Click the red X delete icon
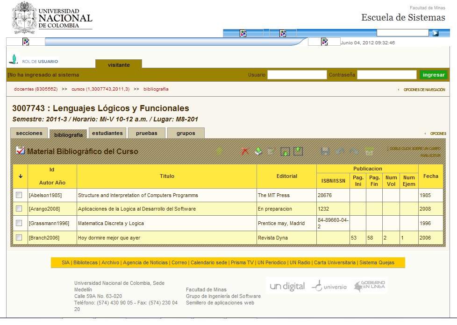 coord(245,151)
